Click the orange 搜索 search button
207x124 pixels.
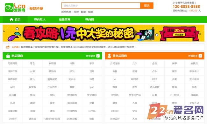[147, 5]
